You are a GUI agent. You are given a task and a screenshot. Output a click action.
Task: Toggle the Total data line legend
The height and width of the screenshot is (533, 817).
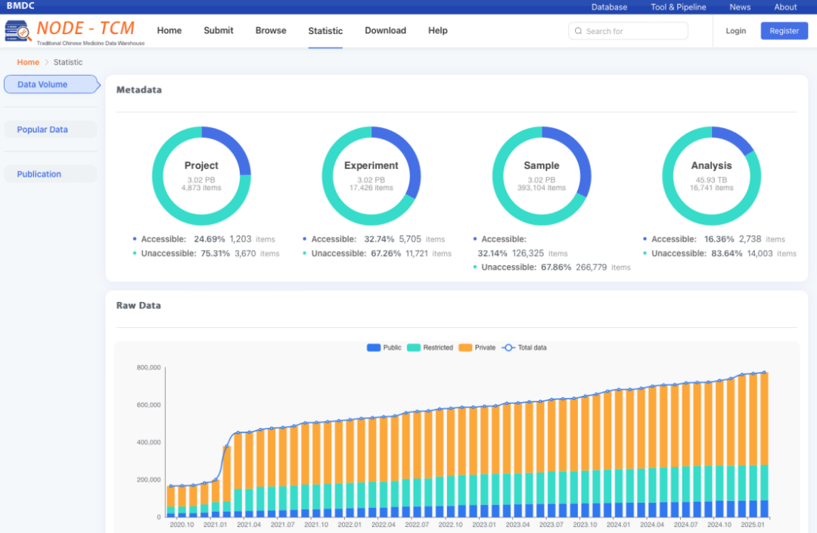click(x=524, y=348)
